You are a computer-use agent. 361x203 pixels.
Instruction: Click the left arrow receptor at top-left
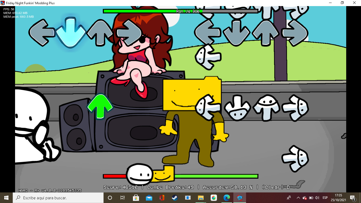tap(42, 33)
